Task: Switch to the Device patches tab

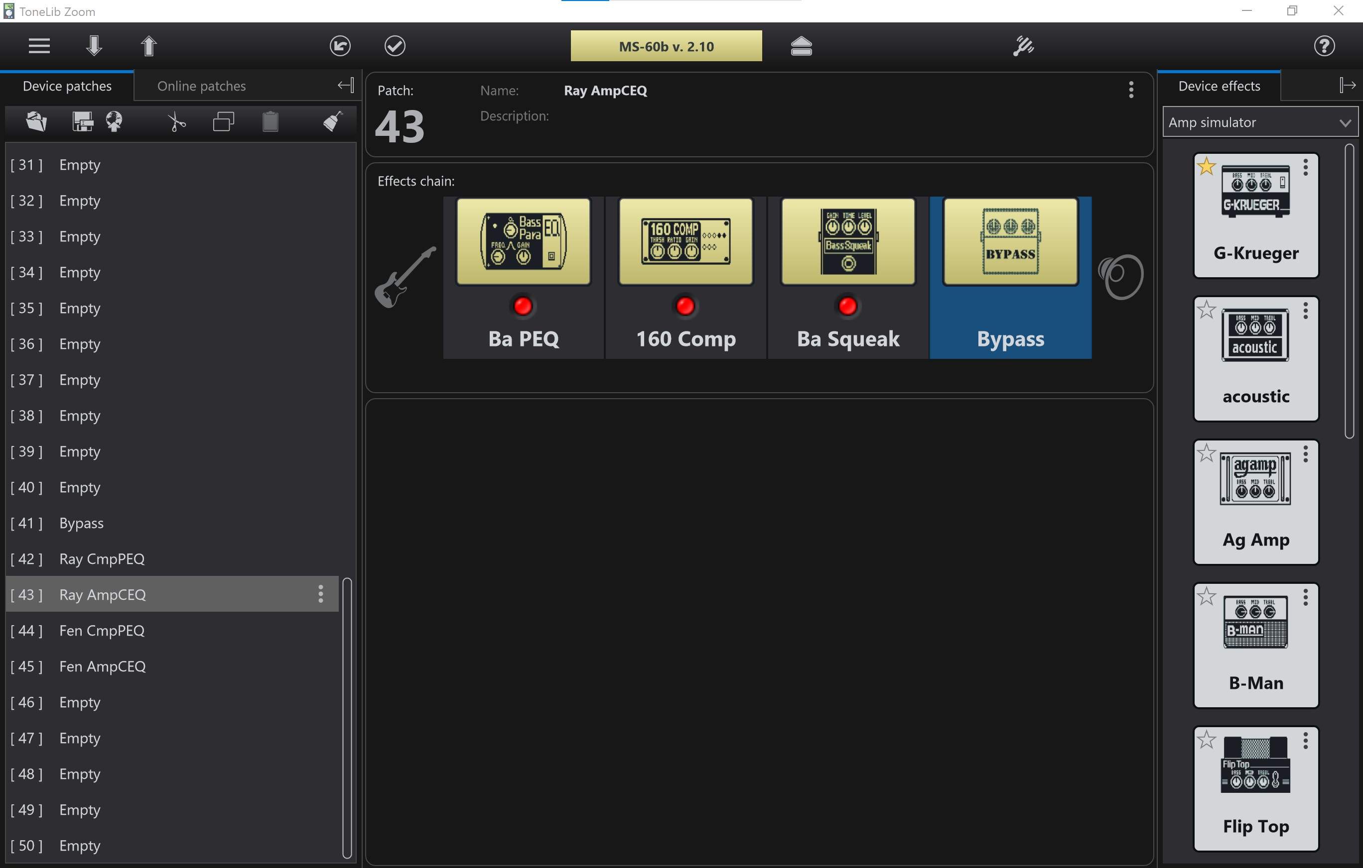Action: coord(67,86)
